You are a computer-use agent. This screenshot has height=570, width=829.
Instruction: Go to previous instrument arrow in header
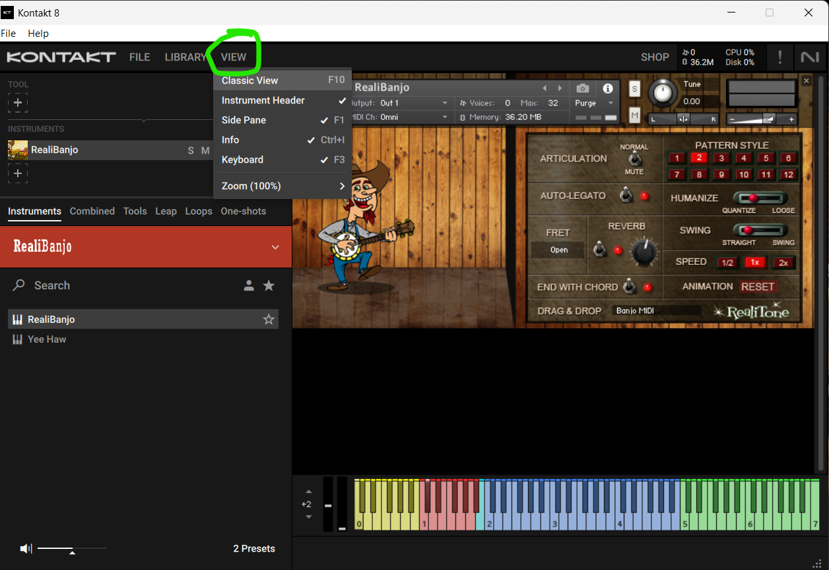point(545,88)
